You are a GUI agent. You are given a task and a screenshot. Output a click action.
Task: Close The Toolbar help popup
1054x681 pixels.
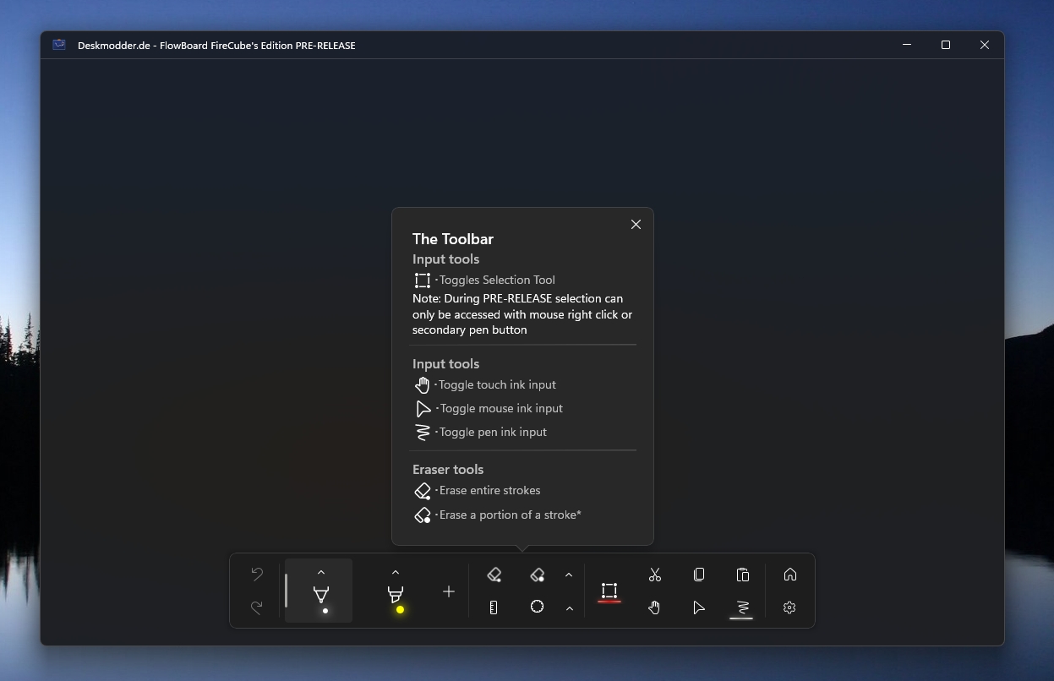636,225
